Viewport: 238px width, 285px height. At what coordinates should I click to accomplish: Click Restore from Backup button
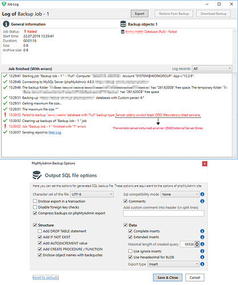(x=174, y=14)
